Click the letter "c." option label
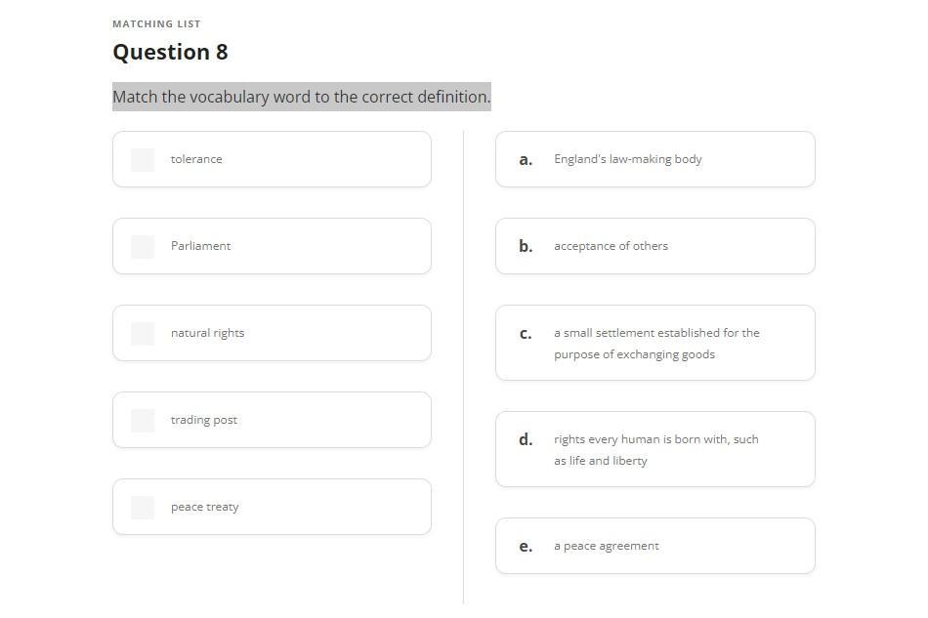 (526, 334)
